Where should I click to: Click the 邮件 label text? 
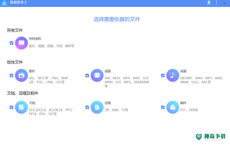click(x=183, y=103)
